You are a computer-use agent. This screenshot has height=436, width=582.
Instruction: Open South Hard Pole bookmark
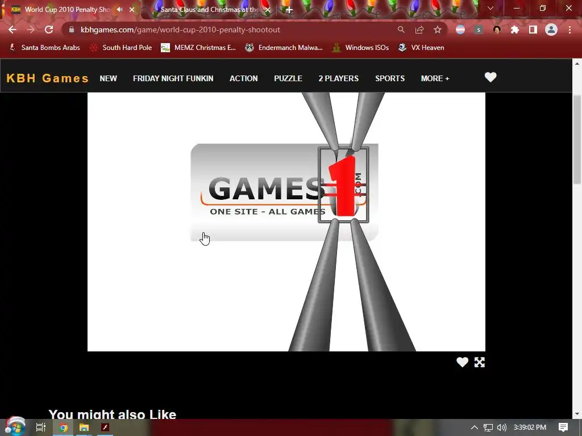pos(121,48)
